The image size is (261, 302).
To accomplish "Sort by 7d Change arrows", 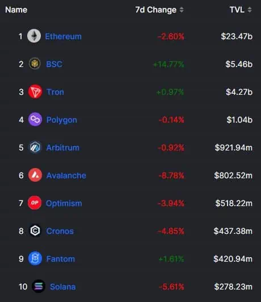I will tap(182, 10).
